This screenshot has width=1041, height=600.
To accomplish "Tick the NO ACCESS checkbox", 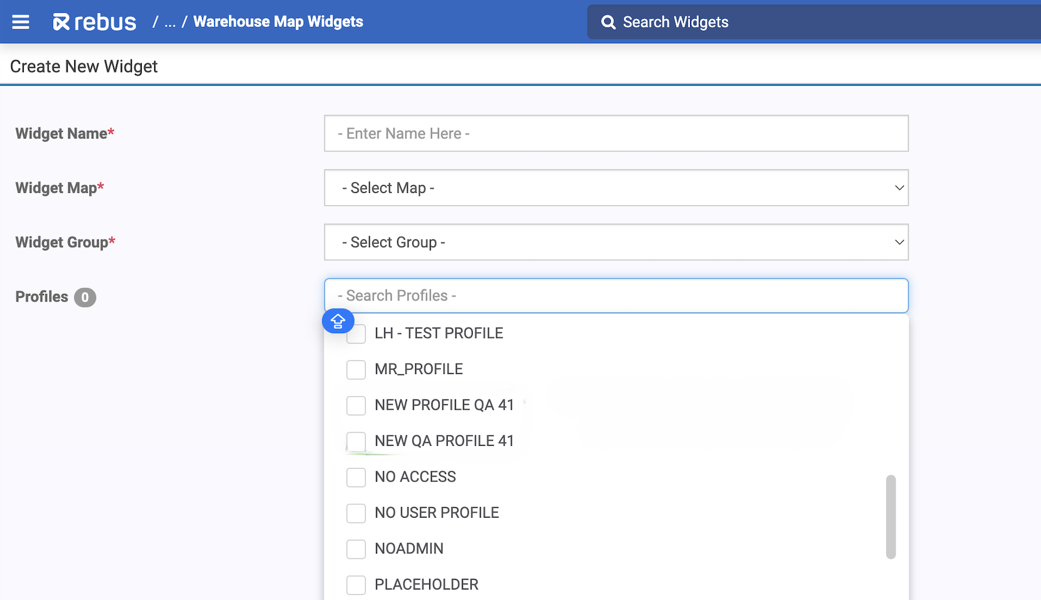I will pyautogui.click(x=356, y=477).
